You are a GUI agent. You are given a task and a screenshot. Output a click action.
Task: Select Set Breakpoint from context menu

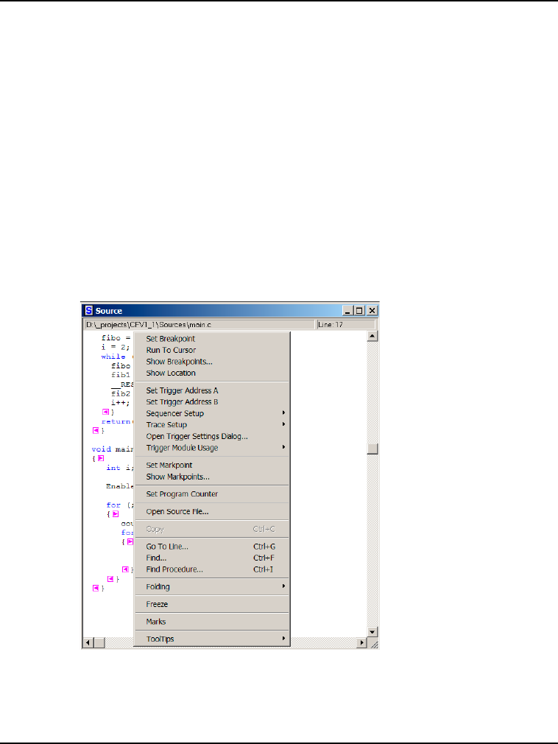pos(212,339)
